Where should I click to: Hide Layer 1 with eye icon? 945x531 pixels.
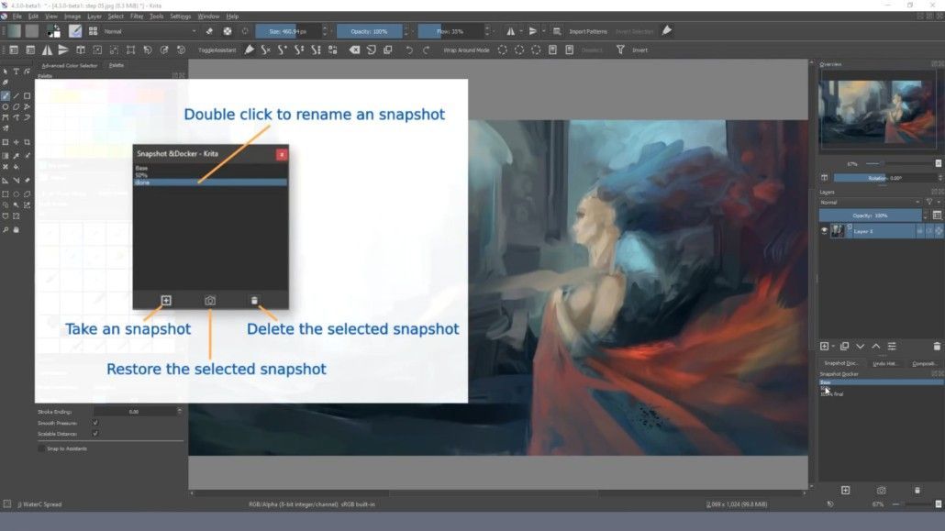click(824, 231)
